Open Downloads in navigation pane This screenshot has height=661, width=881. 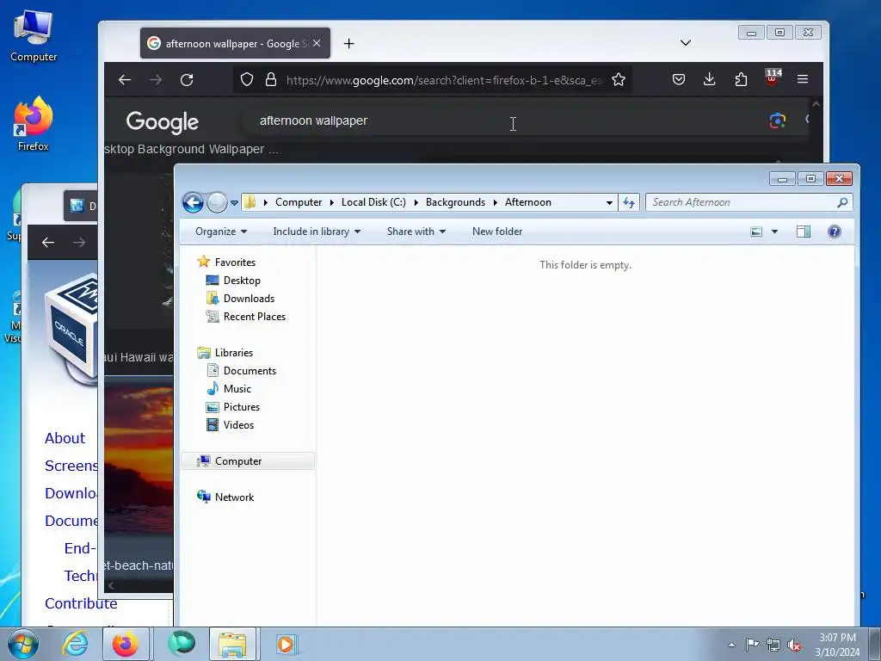pos(249,299)
